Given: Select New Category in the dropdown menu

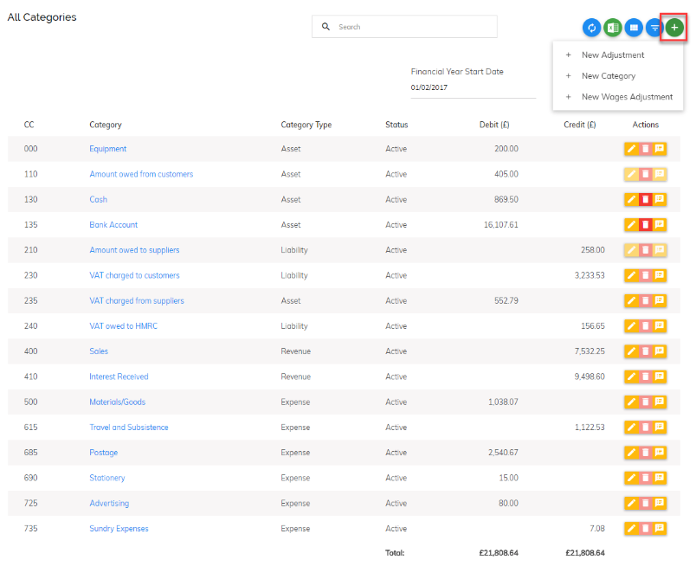Looking at the screenshot, I should (x=618, y=76).
